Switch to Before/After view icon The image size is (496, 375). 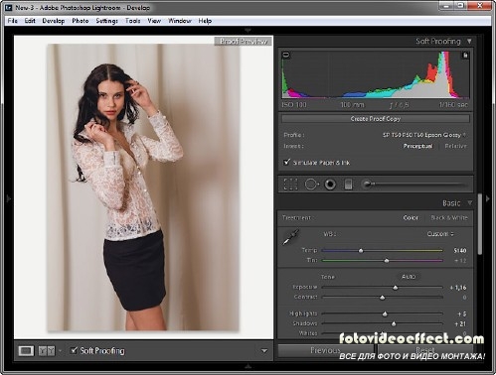coord(47,351)
